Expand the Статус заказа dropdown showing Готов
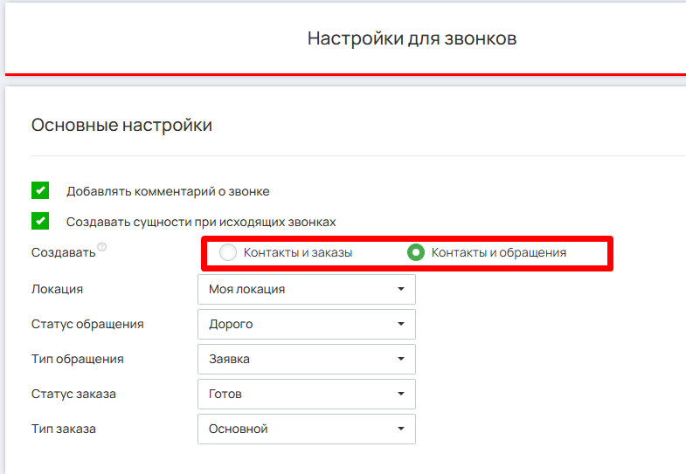The width and height of the screenshot is (686, 474). [x=306, y=394]
